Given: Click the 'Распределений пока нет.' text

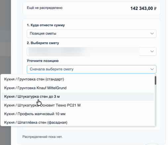Looking at the screenshot, I should [42, 137].
